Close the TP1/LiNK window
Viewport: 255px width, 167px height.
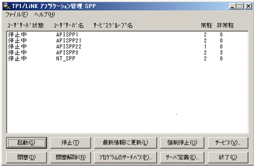248,6
